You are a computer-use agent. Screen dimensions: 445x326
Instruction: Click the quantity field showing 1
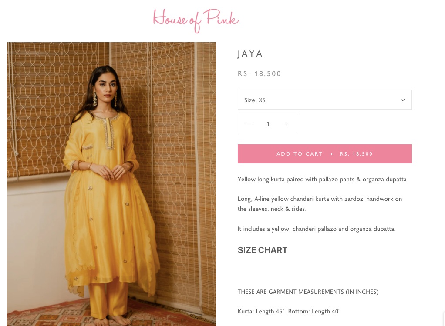tap(268, 124)
